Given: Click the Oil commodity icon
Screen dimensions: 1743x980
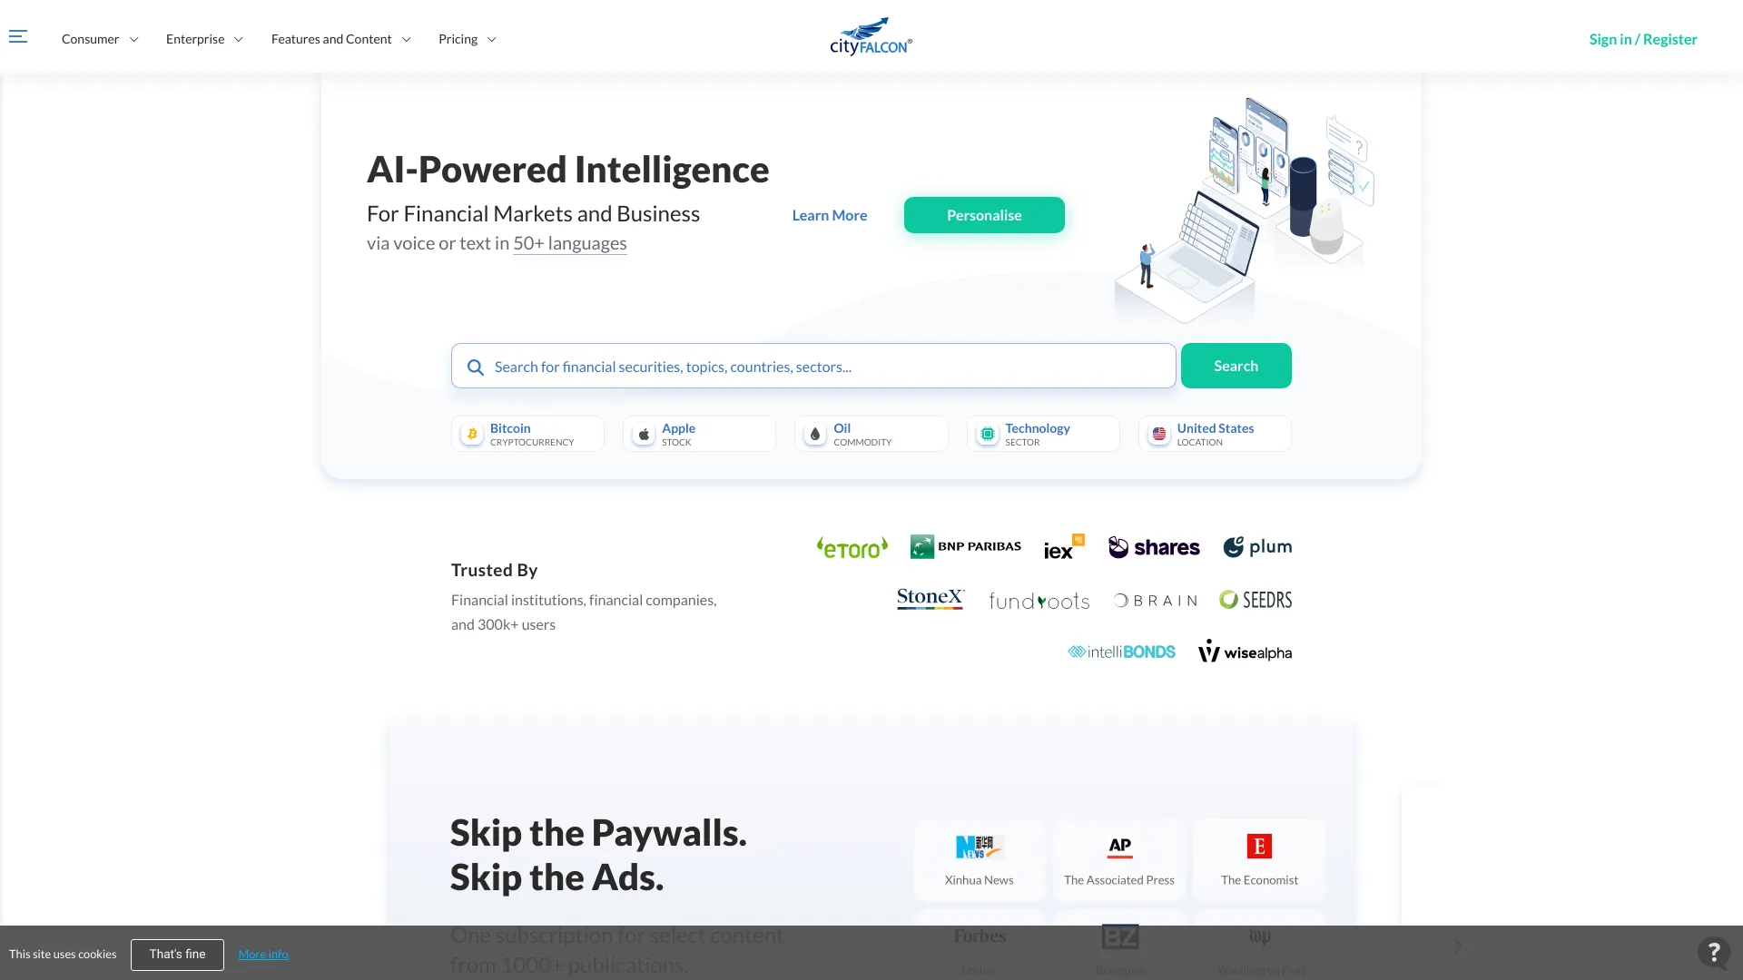Looking at the screenshot, I should coord(814,433).
